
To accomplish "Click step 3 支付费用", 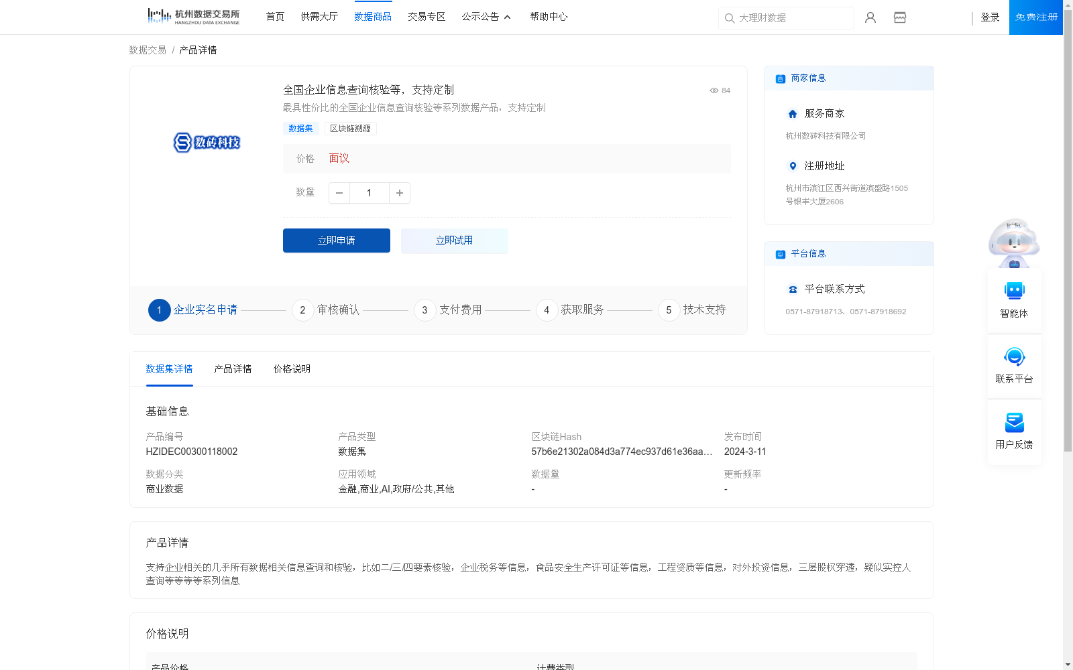I will tap(448, 310).
